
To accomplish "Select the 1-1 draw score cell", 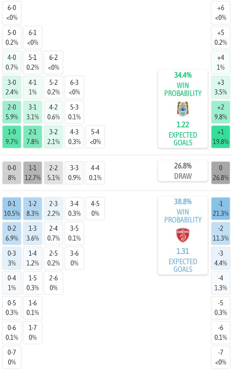I will tap(33, 173).
